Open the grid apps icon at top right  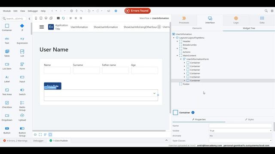pos(272,11)
